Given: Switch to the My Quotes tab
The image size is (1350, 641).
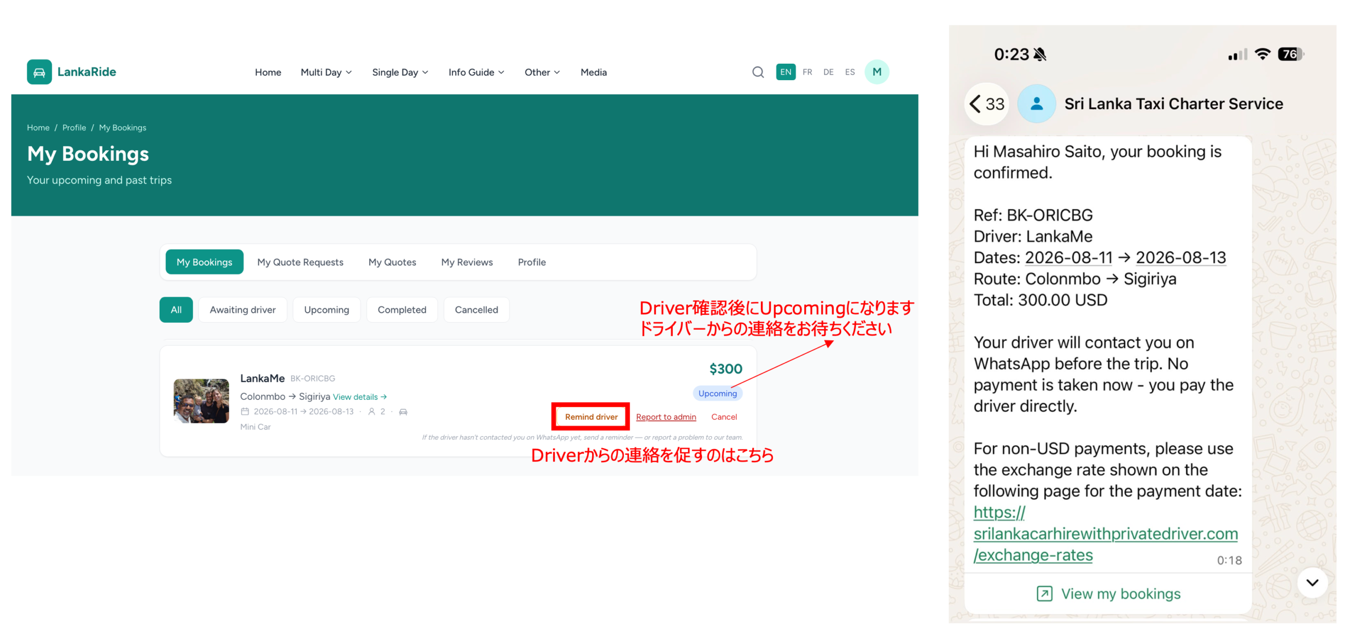Looking at the screenshot, I should [392, 262].
